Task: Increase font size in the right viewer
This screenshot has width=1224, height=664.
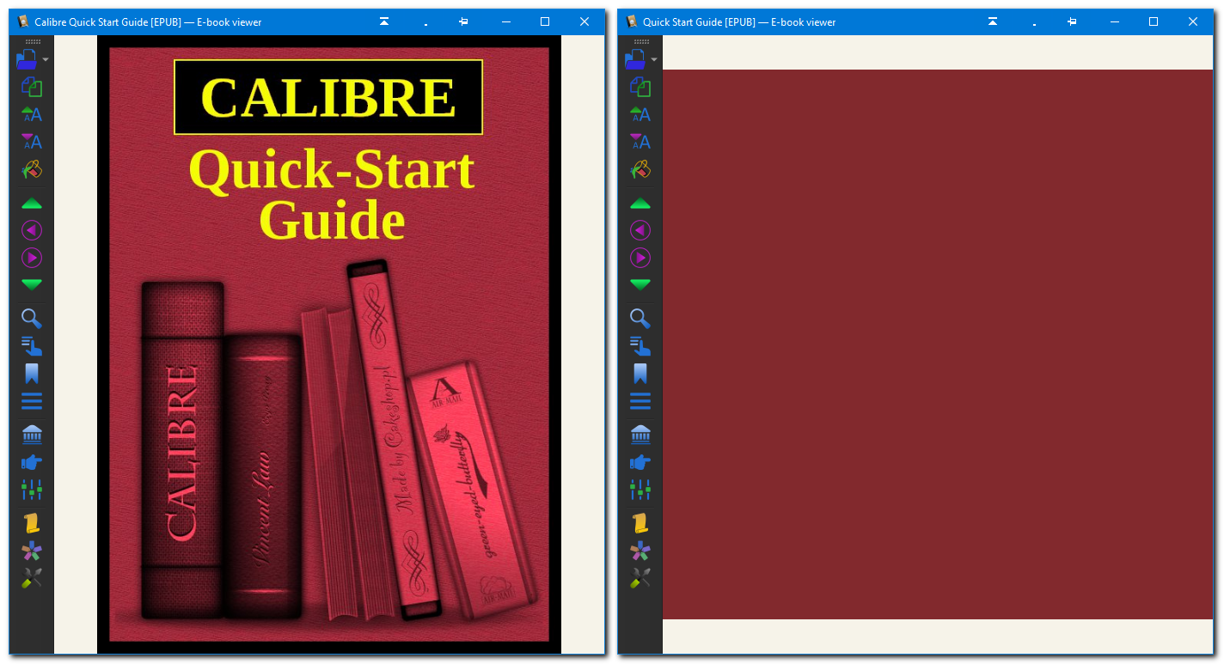Action: point(640,114)
